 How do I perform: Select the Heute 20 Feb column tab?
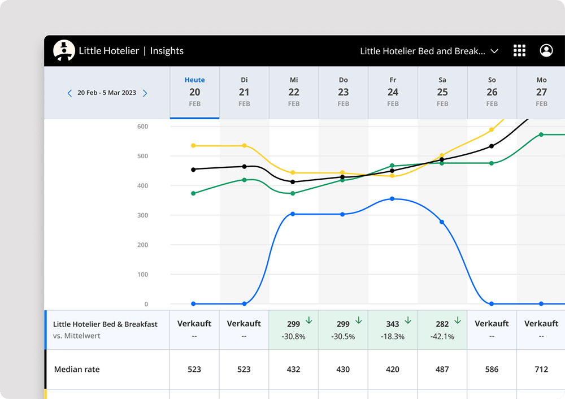[x=194, y=92]
